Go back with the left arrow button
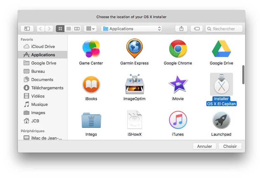The image size is (263, 178). pyautogui.click(x=41, y=29)
